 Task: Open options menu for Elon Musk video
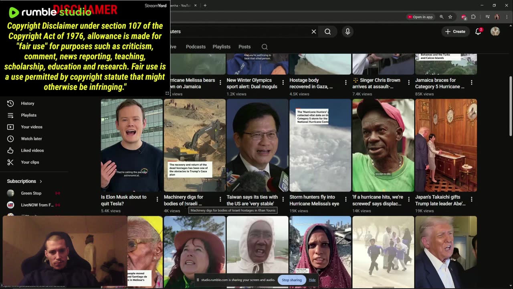157,199
